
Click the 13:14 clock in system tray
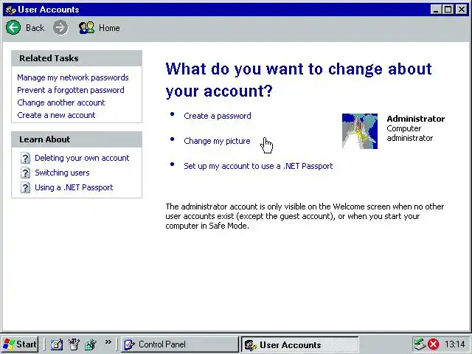click(455, 344)
